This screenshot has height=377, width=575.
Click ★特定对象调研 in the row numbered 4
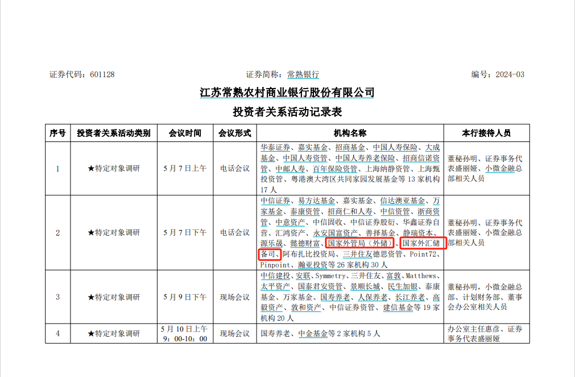click(x=114, y=333)
